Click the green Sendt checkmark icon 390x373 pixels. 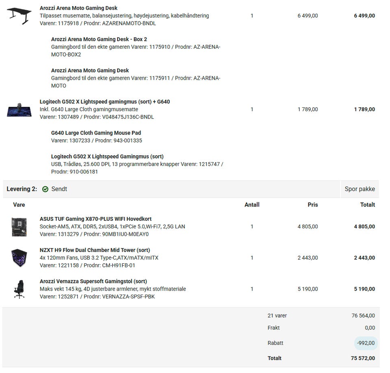pyautogui.click(x=45, y=189)
